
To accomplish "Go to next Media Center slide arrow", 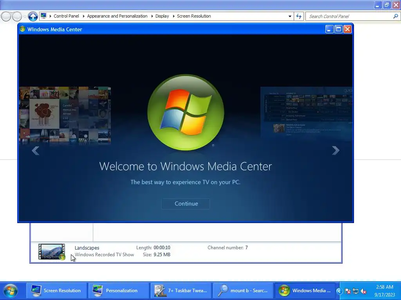I will pyautogui.click(x=336, y=150).
